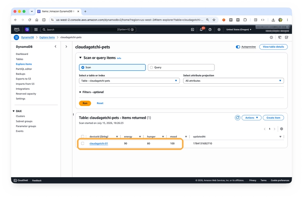Collapse the Scan or query items section
Image resolution: width=303 pixels, height=198 pixels.
(x=80, y=58)
